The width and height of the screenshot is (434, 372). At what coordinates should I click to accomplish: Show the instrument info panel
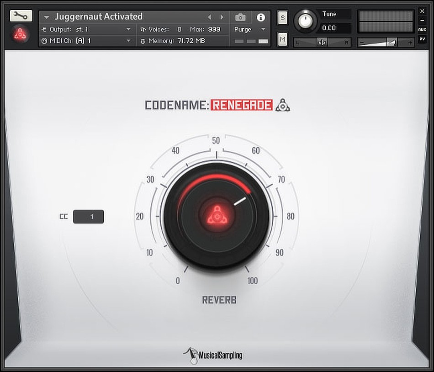point(261,17)
